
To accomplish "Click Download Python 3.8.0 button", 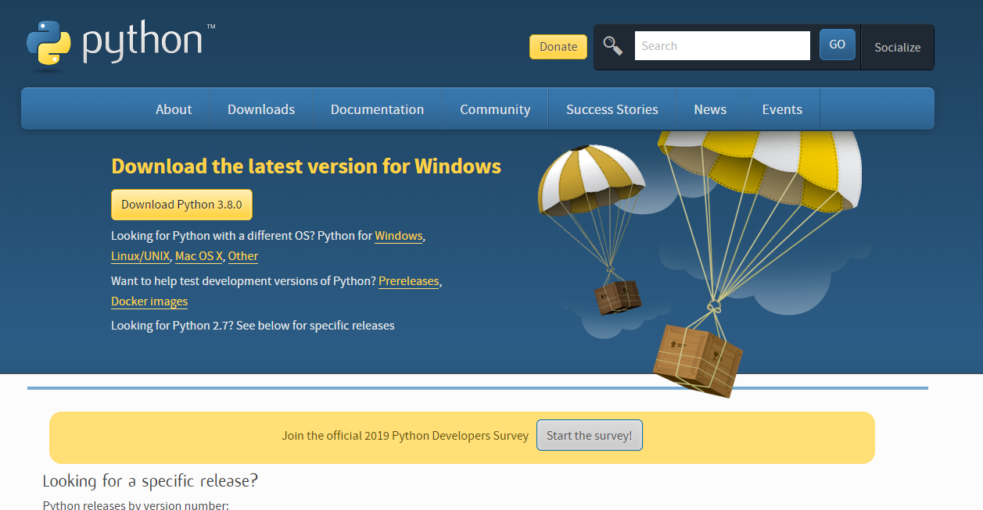I will tap(181, 205).
